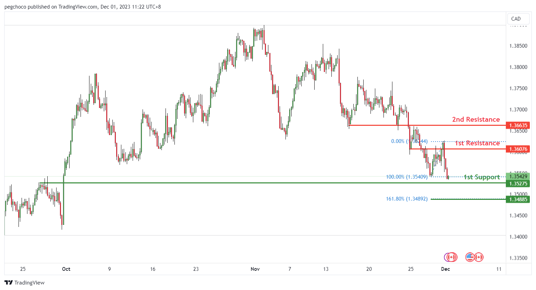Click the TradingView logo icon at bottom left
This screenshot has height=290, width=536.
(9, 283)
